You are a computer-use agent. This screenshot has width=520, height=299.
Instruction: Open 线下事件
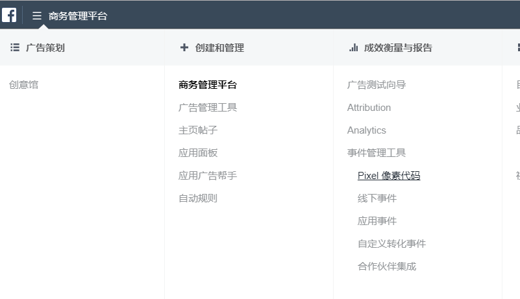[377, 198]
